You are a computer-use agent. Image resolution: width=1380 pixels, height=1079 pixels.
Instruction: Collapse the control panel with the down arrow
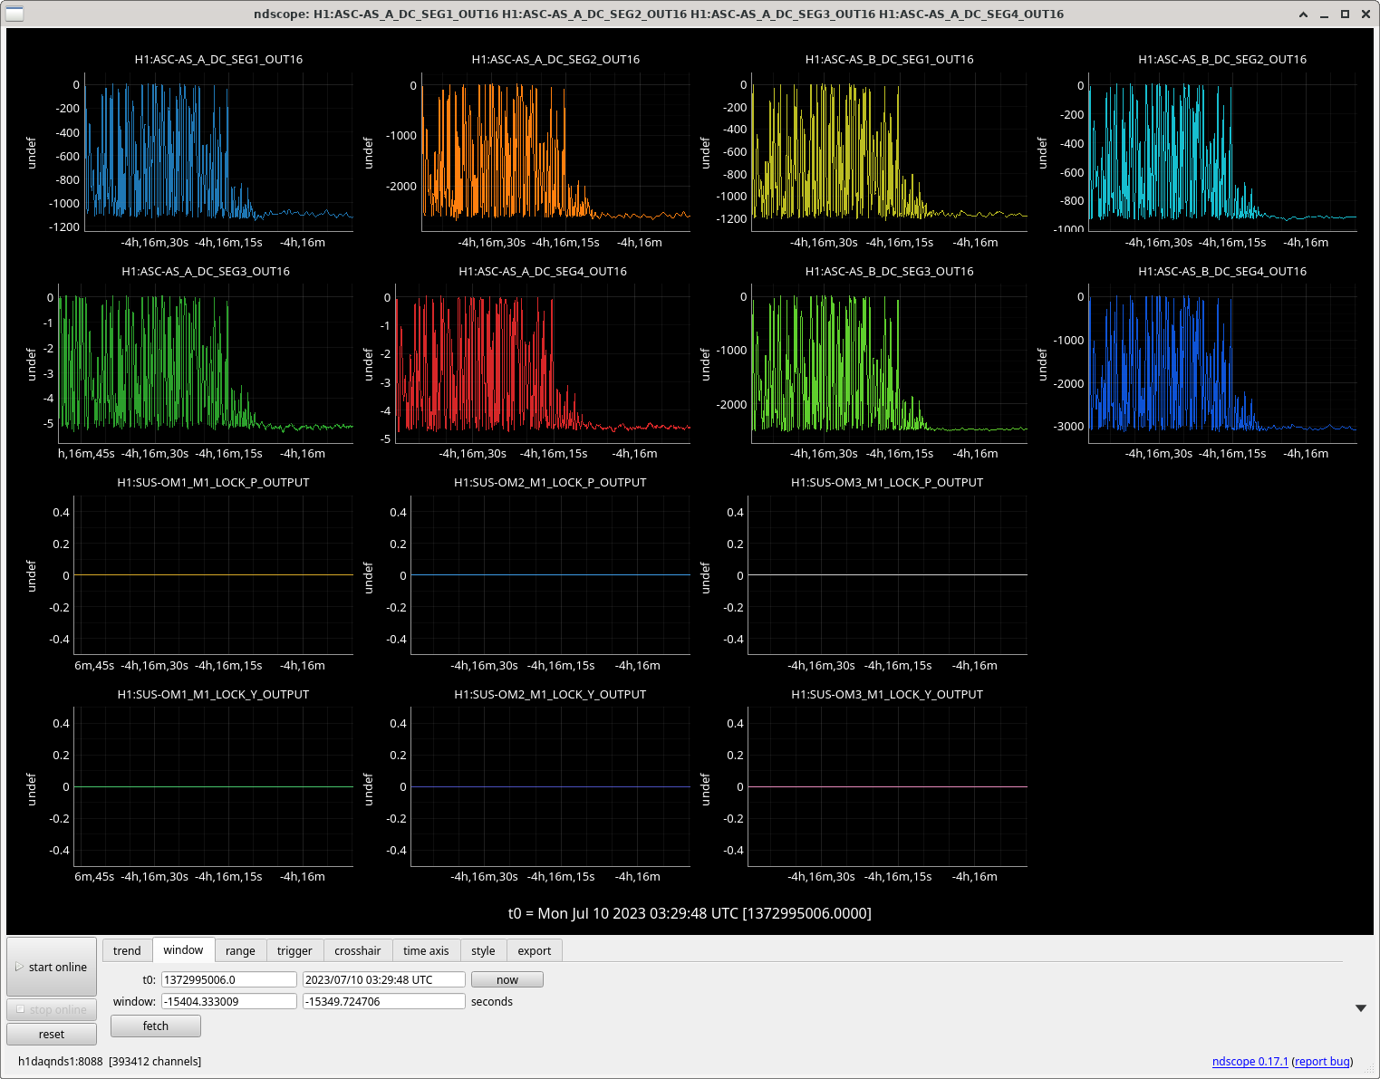tap(1360, 1008)
